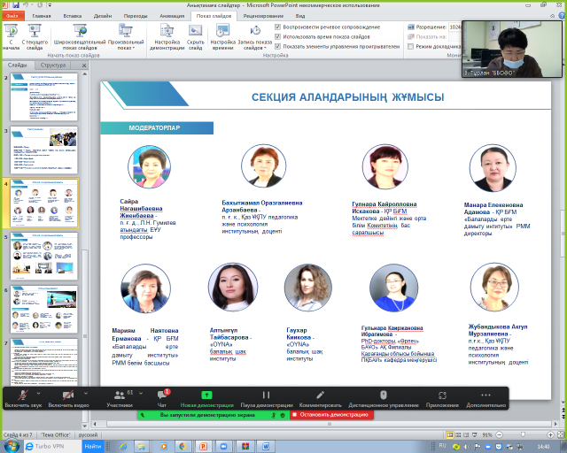Screen dimensions: 567x453
Task: Open Дистанционное управление in Zoom
Action: pyautogui.click(x=384, y=398)
